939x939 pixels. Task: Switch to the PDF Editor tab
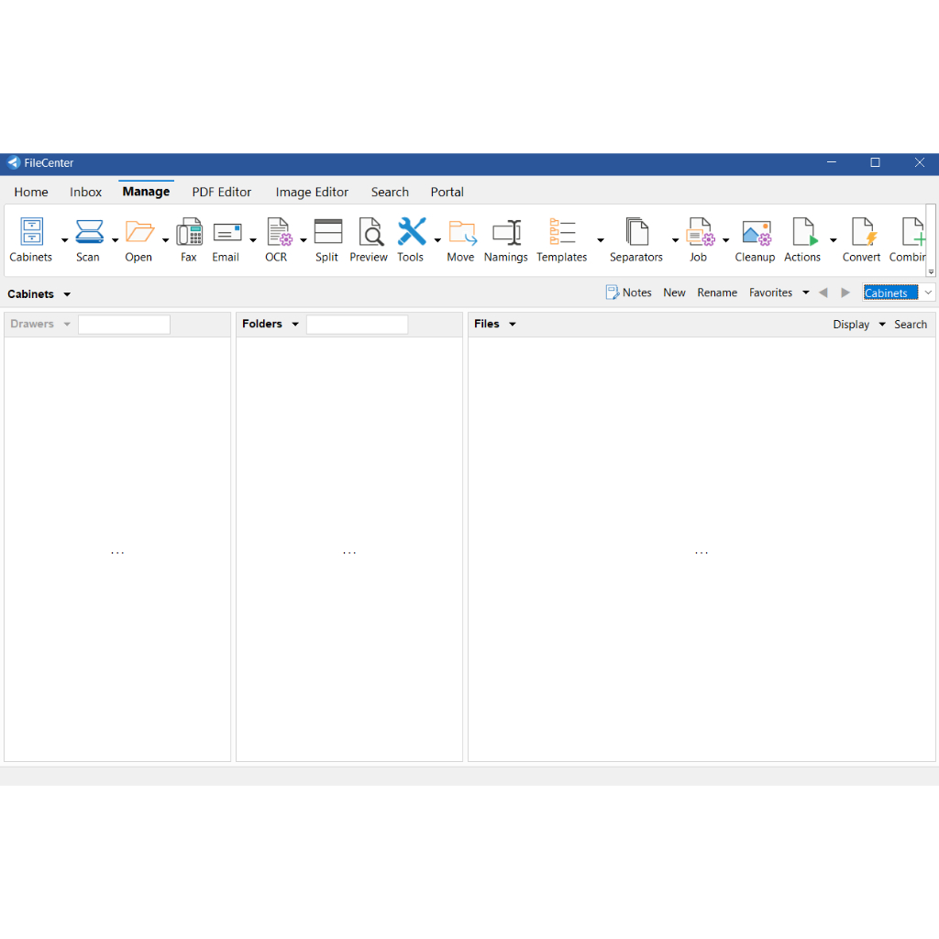coord(221,192)
